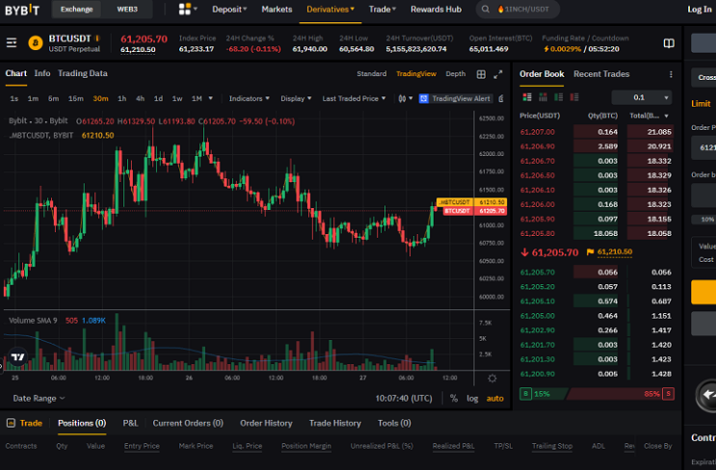Open the Trade dropdown menu

(x=383, y=9)
